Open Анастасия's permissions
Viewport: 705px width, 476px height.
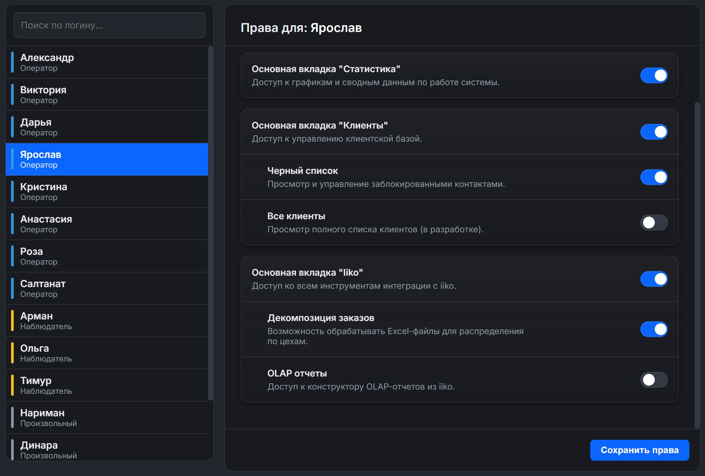click(x=108, y=223)
